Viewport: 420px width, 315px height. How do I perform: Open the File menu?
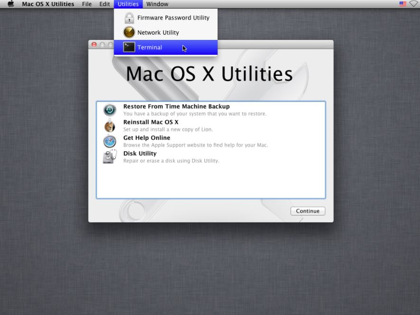pyautogui.click(x=87, y=4)
